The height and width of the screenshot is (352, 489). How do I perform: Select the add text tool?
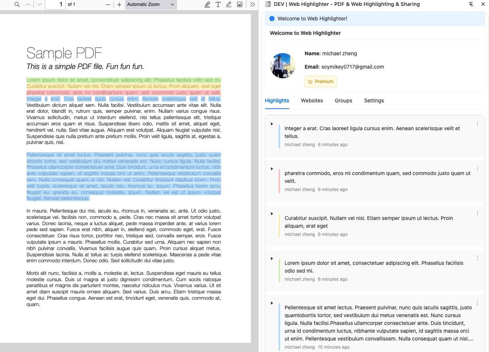(x=218, y=4)
